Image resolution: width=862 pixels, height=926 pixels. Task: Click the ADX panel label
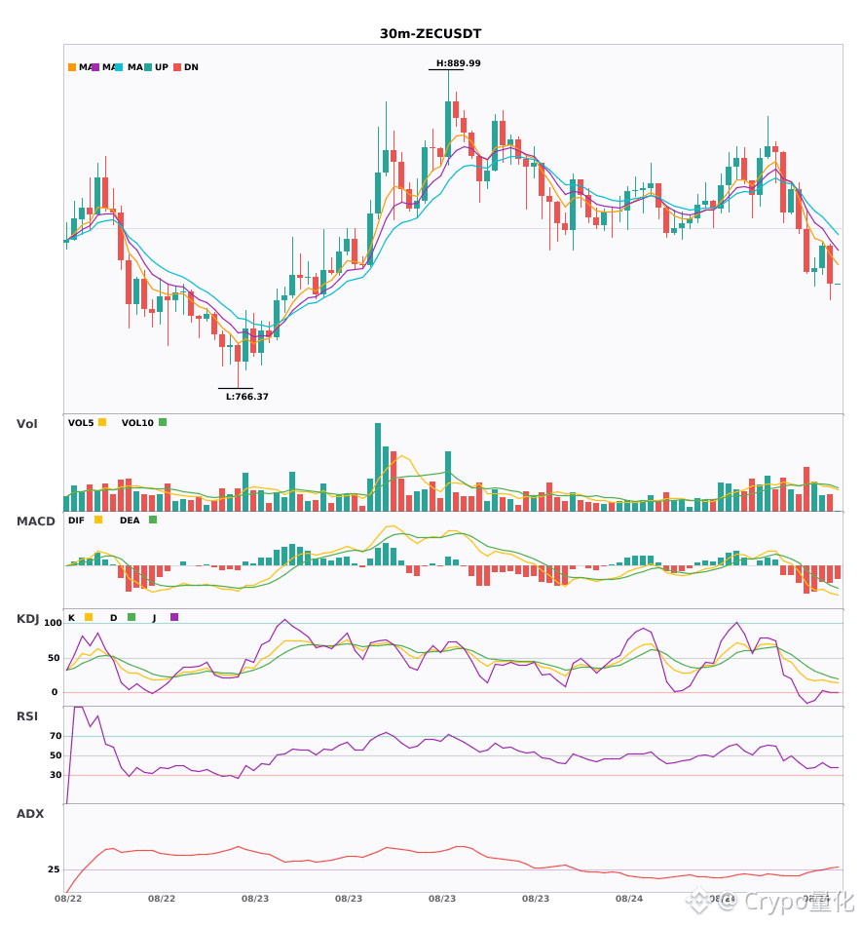click(30, 814)
